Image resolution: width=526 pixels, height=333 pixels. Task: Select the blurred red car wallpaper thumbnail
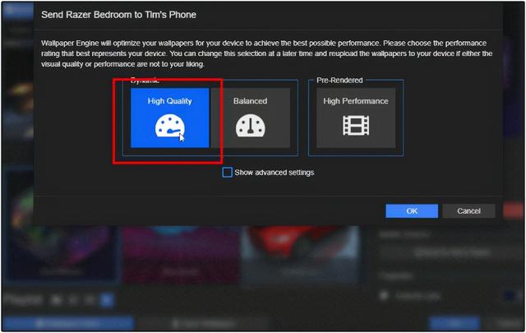[x=300, y=255]
